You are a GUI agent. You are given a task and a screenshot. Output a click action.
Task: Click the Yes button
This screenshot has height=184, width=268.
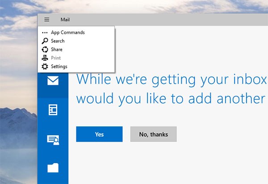coord(99,134)
